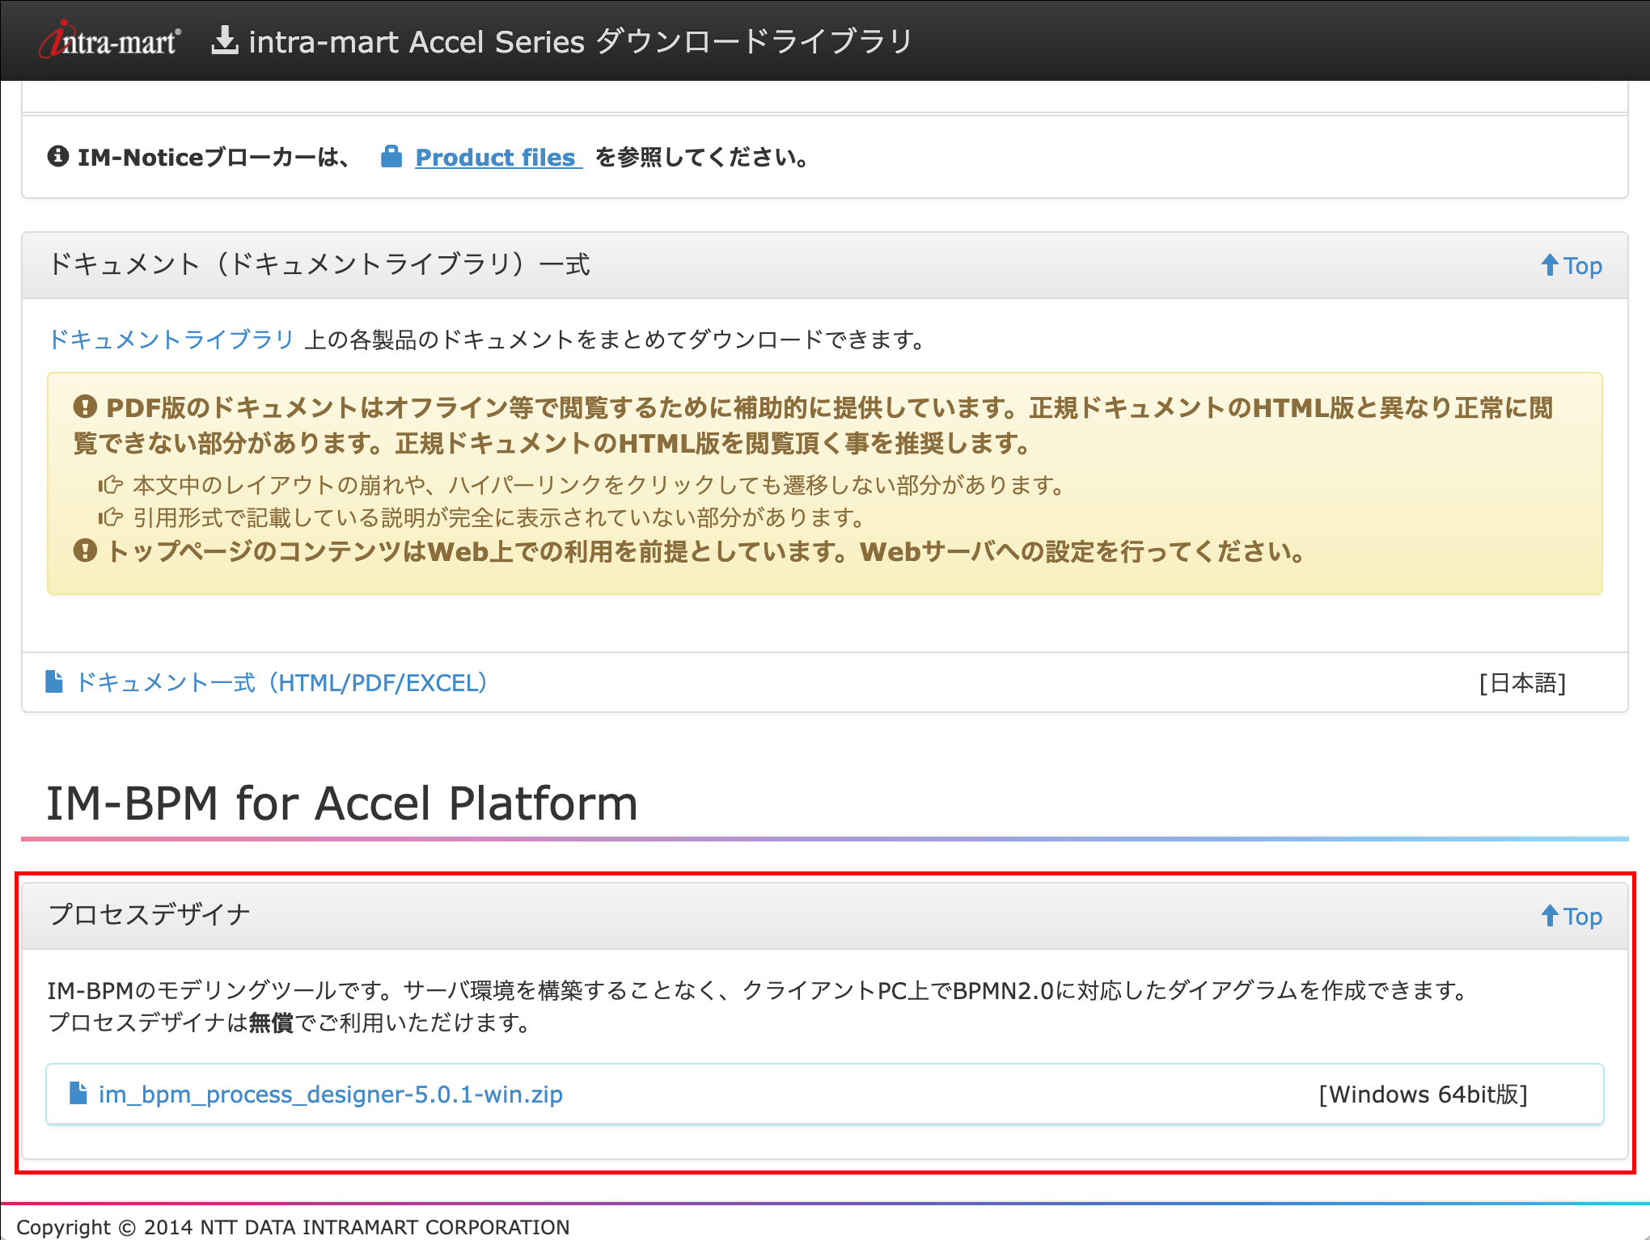Image resolution: width=1650 pixels, height=1240 pixels.
Task: Click the lock icon before Product files
Action: coord(391,156)
